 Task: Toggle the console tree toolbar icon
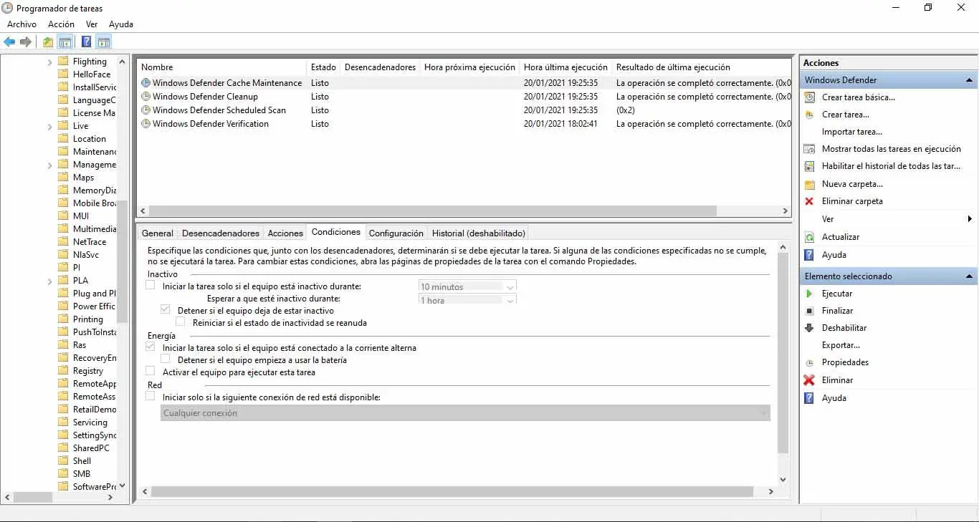pos(65,42)
